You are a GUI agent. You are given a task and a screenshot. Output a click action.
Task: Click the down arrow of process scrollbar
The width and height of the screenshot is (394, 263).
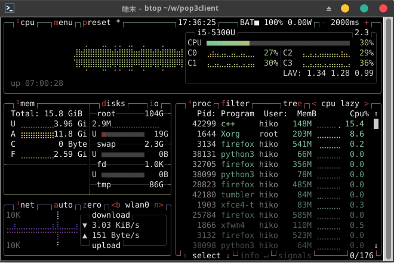[x=376, y=246]
